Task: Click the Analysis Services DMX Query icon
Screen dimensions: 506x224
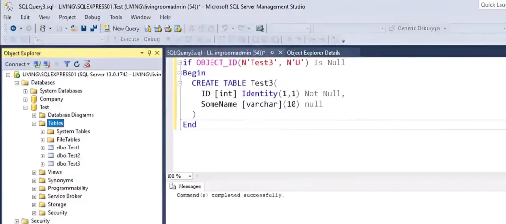Action: [x=168, y=28]
